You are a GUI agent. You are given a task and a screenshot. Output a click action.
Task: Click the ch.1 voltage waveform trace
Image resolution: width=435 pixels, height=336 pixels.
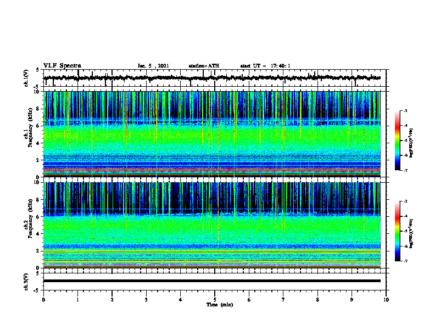(212, 78)
